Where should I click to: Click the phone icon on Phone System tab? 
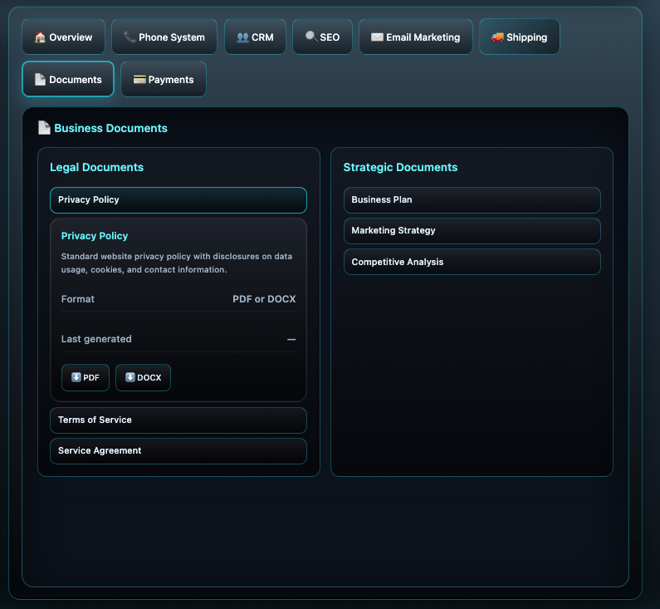click(130, 37)
